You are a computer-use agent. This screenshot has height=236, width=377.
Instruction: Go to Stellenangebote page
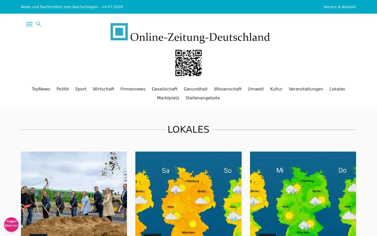click(203, 98)
